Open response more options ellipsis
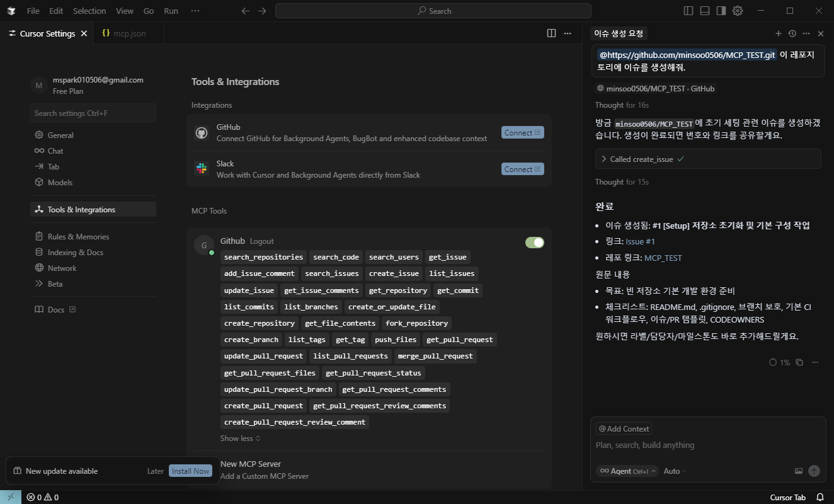 pos(815,362)
